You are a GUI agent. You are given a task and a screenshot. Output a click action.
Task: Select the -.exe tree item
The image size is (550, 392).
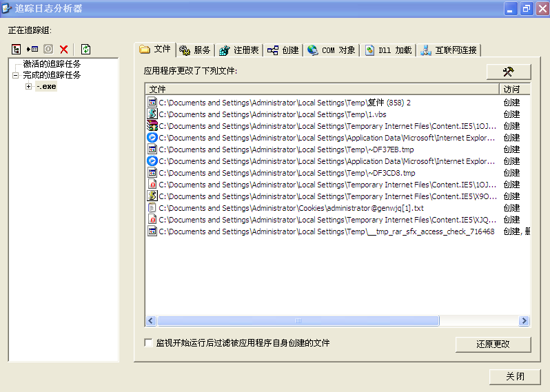tap(46, 86)
